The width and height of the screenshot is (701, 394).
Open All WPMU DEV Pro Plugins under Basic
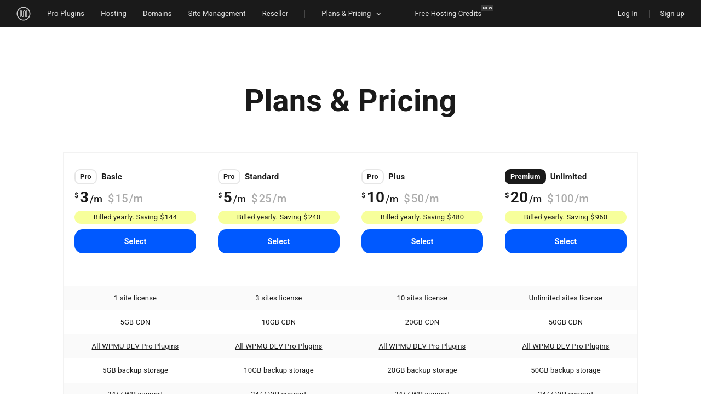point(135,346)
